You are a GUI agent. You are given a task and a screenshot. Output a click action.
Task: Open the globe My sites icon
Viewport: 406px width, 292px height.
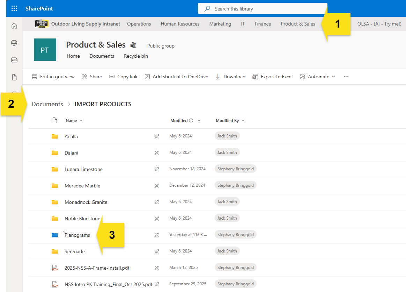tap(14, 43)
